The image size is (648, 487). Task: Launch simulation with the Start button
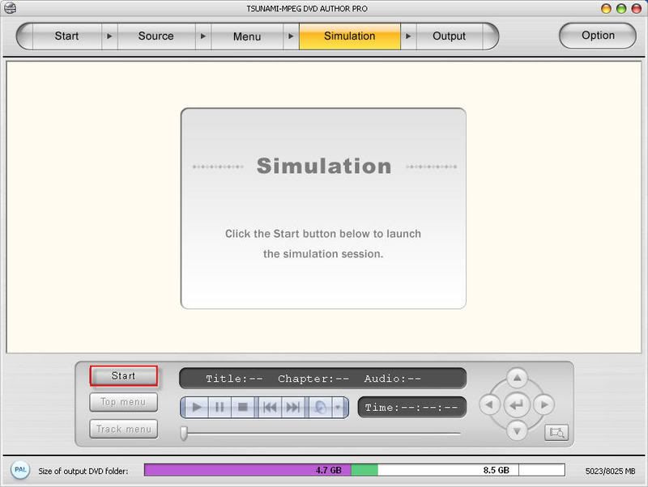(124, 375)
